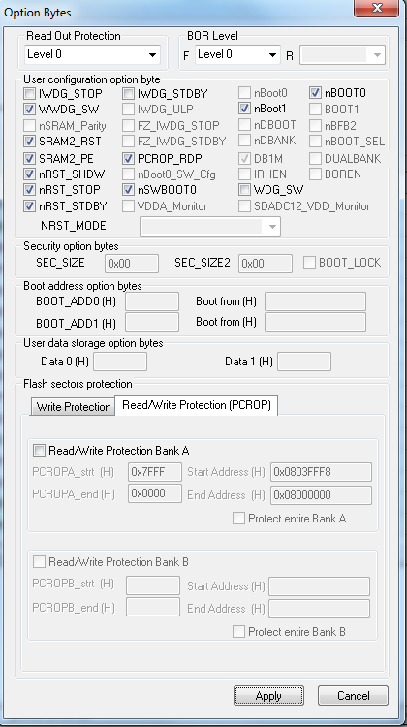Click the SEC_SIZE2 input field
Viewport: 407px width, 727px height.
point(266,264)
